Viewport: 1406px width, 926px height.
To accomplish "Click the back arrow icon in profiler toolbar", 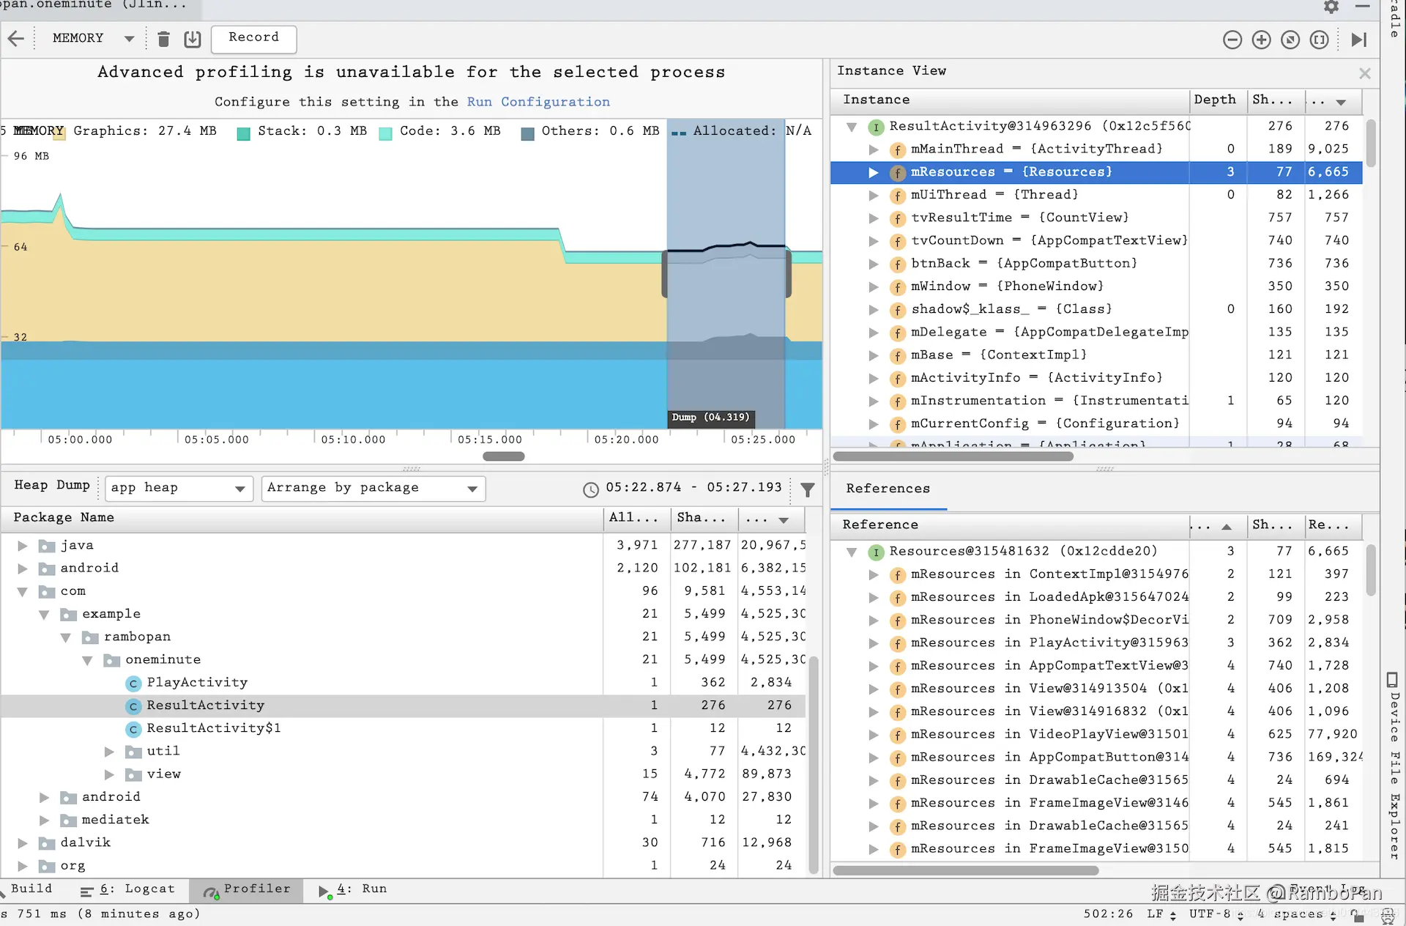I will 16,39.
